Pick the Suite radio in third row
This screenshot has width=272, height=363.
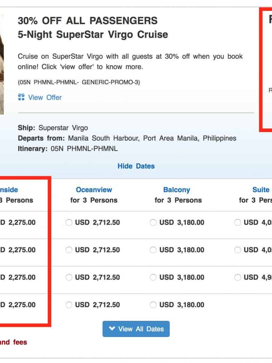238,278
